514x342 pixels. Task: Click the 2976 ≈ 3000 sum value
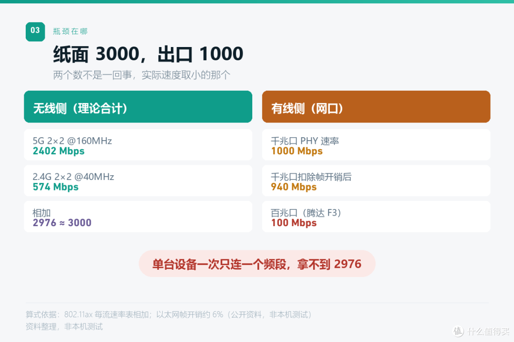[62, 223]
